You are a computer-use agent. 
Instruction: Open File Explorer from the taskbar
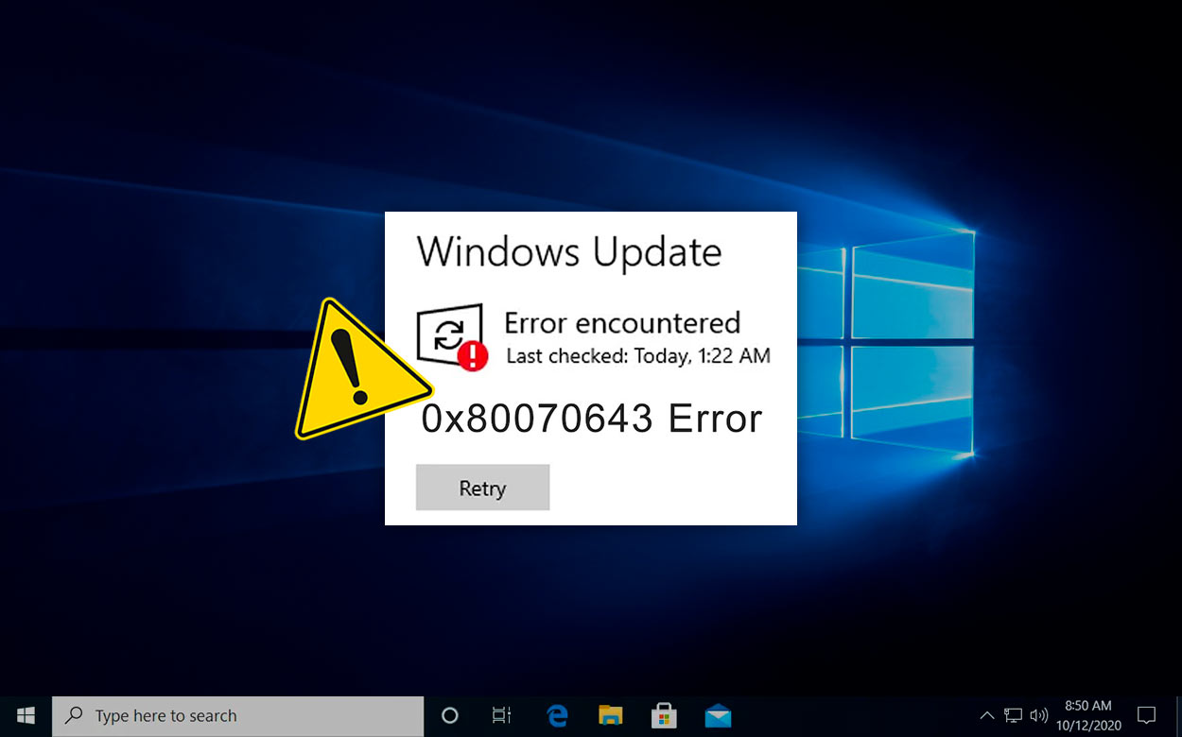(x=611, y=715)
